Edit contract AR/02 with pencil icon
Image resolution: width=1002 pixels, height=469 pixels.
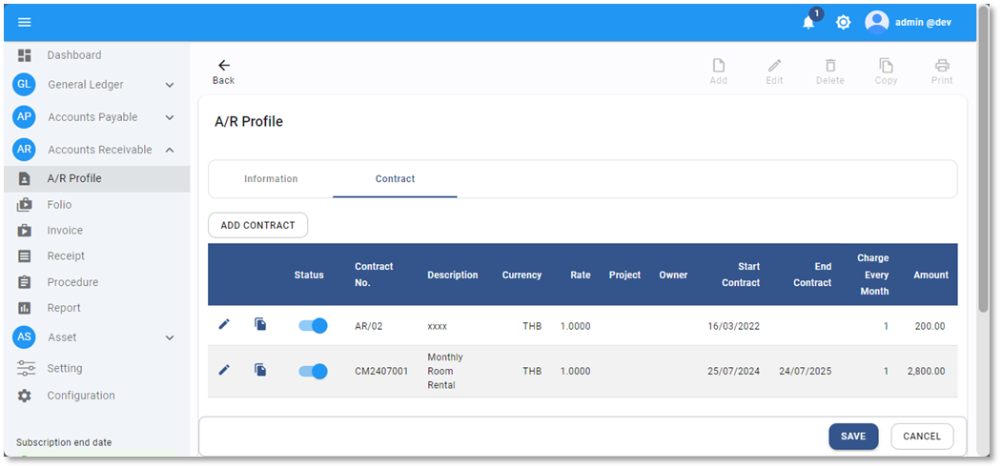pos(224,325)
